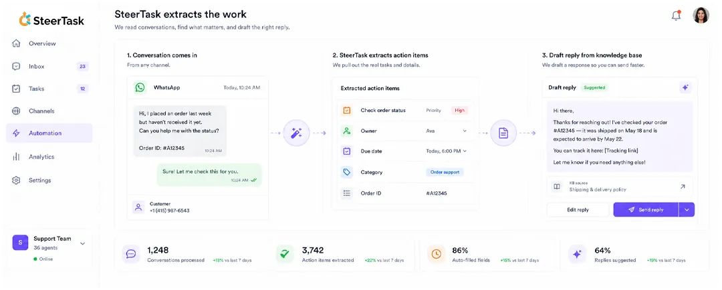Click the Due date calendar icon

pyautogui.click(x=347, y=151)
